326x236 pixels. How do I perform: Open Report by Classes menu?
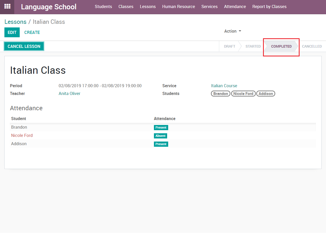(269, 7)
